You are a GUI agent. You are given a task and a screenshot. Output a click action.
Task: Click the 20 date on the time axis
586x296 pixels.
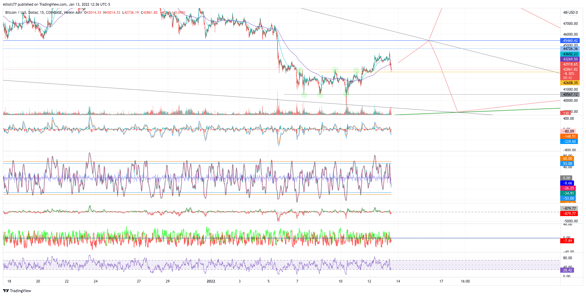click(38, 281)
